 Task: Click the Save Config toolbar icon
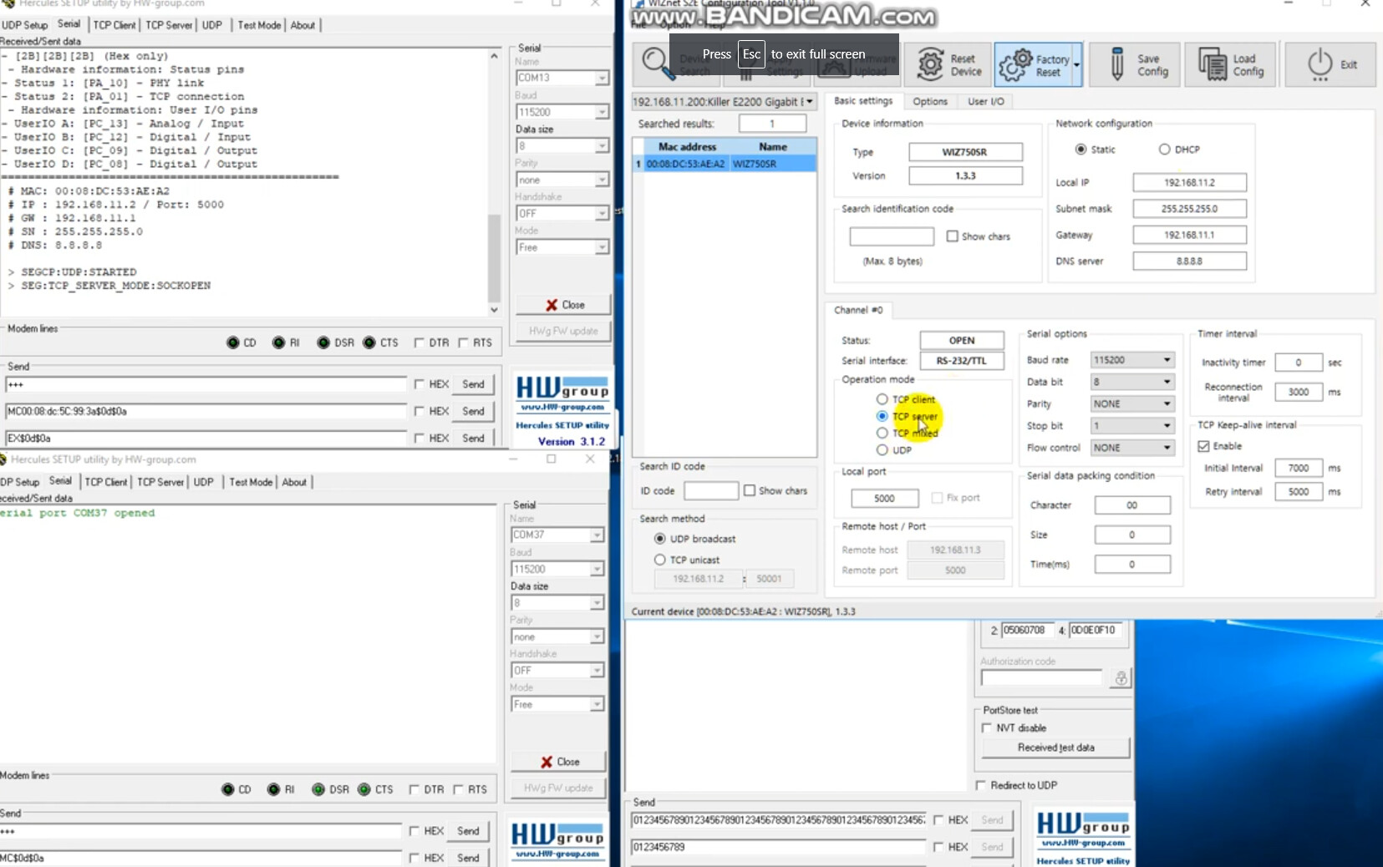tap(1117, 64)
